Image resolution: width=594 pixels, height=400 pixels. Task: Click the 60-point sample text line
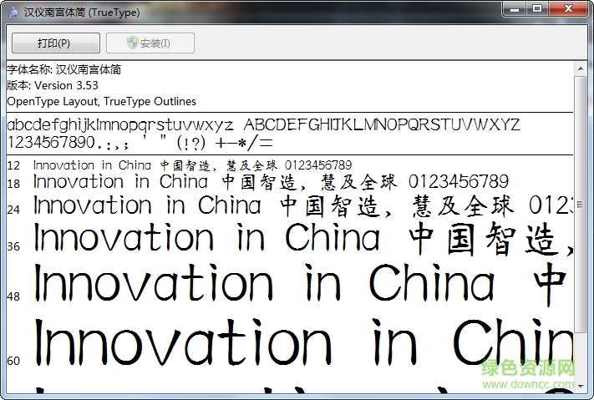pos(303,343)
